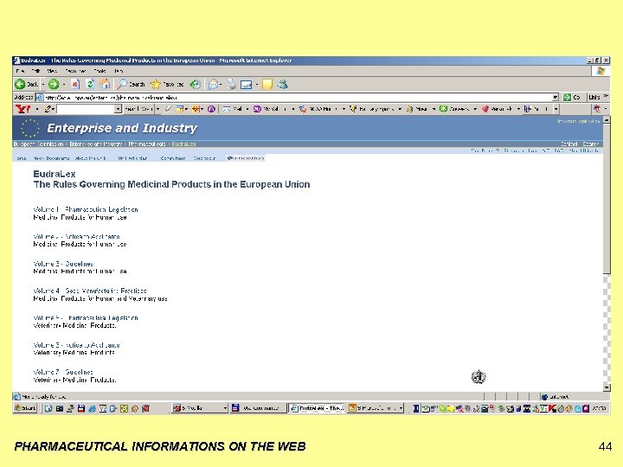Image resolution: width=623 pixels, height=467 pixels.
Task: Click the green Forward arrow button
Action: [54, 84]
